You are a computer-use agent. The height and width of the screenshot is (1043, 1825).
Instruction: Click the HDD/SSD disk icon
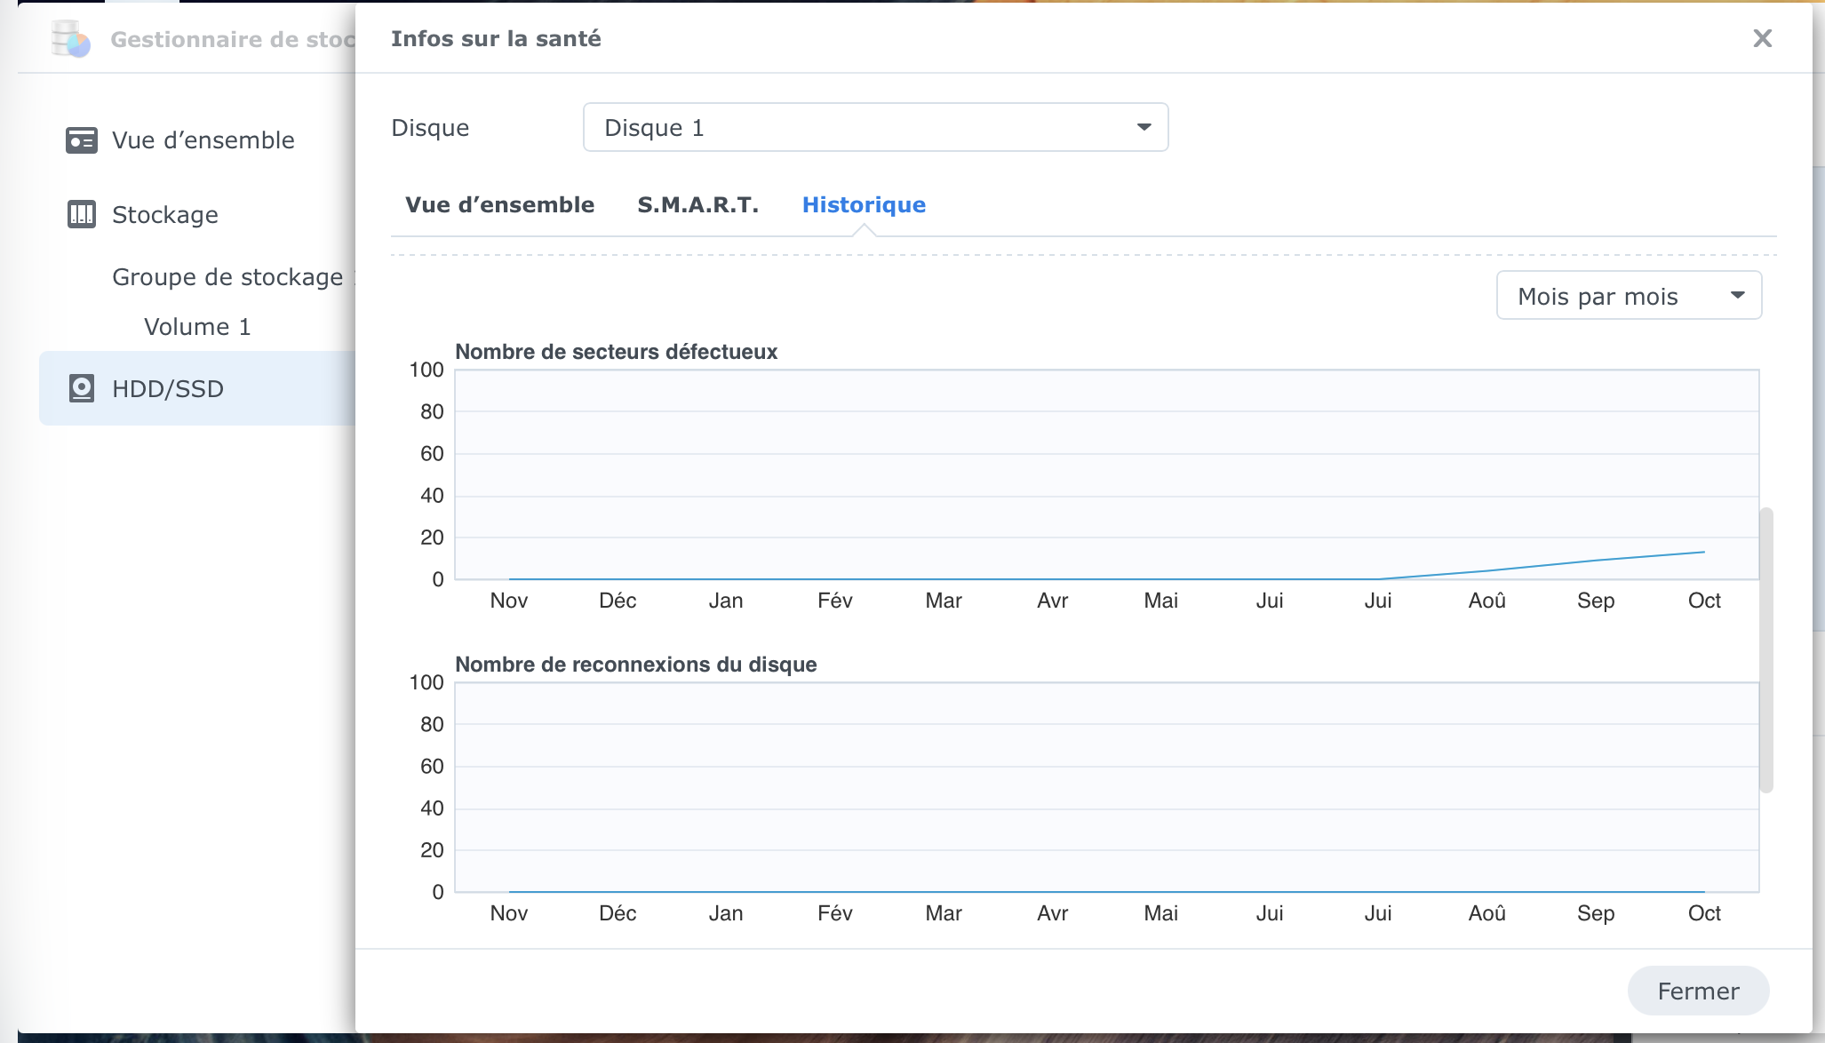coord(82,388)
